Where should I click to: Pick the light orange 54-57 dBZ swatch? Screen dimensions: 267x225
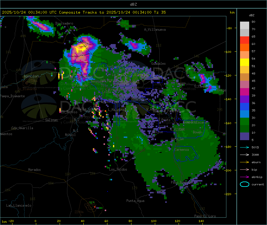(244, 55)
